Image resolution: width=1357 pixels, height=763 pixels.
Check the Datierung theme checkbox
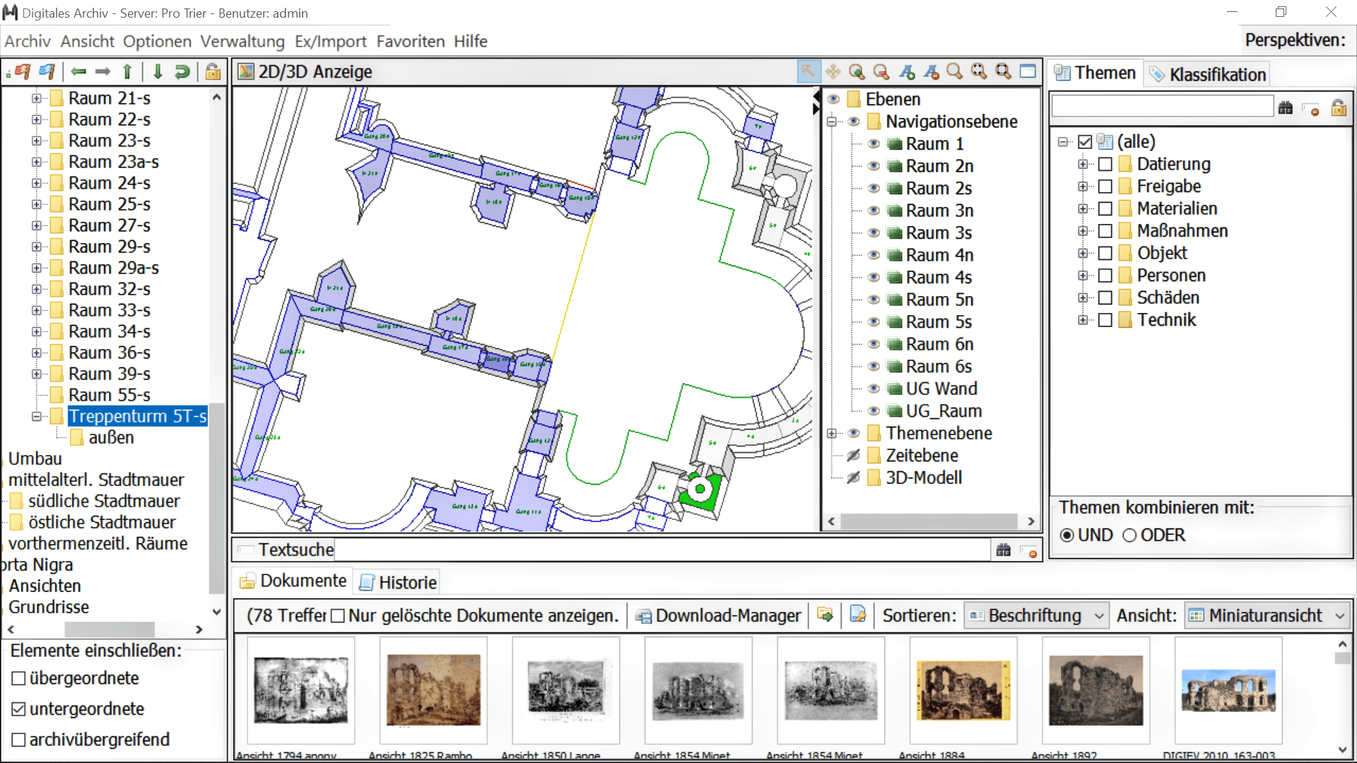point(1105,165)
